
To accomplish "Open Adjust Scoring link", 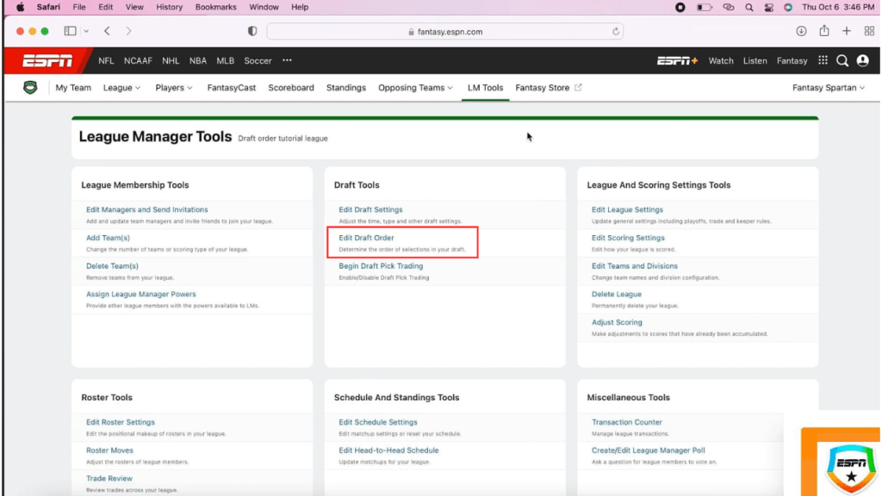I will pos(617,322).
